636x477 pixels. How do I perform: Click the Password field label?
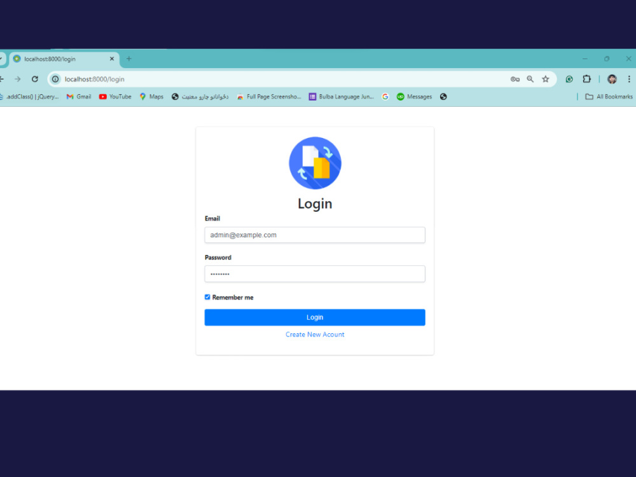coord(218,257)
